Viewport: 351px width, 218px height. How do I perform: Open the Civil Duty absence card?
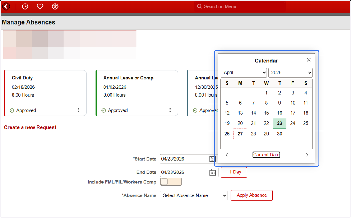pos(45,93)
